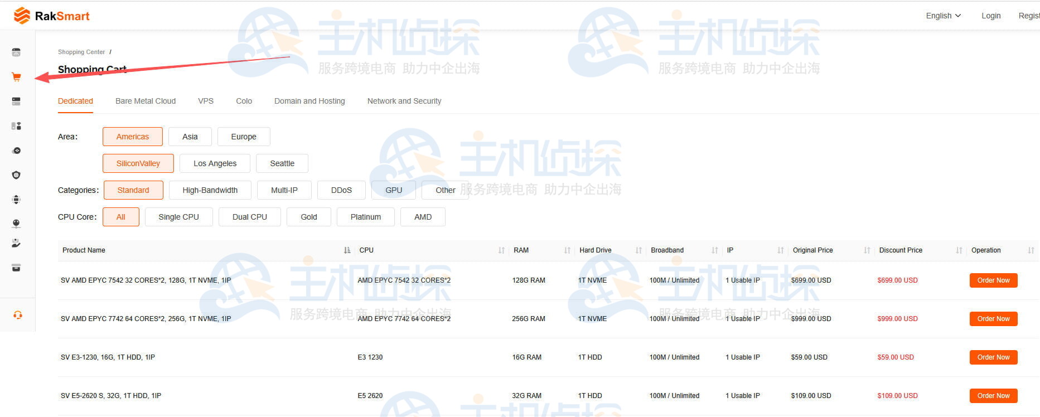This screenshot has height=417, width=1040.
Task: Select the Multi-IP category filter
Action: pyautogui.click(x=284, y=190)
